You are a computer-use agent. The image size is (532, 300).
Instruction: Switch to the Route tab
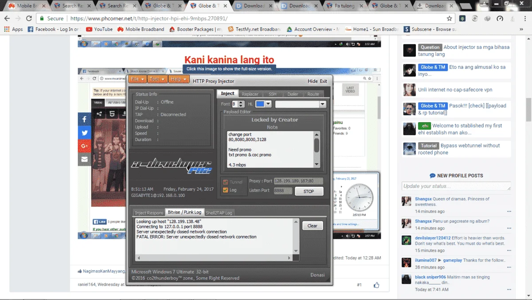point(313,94)
